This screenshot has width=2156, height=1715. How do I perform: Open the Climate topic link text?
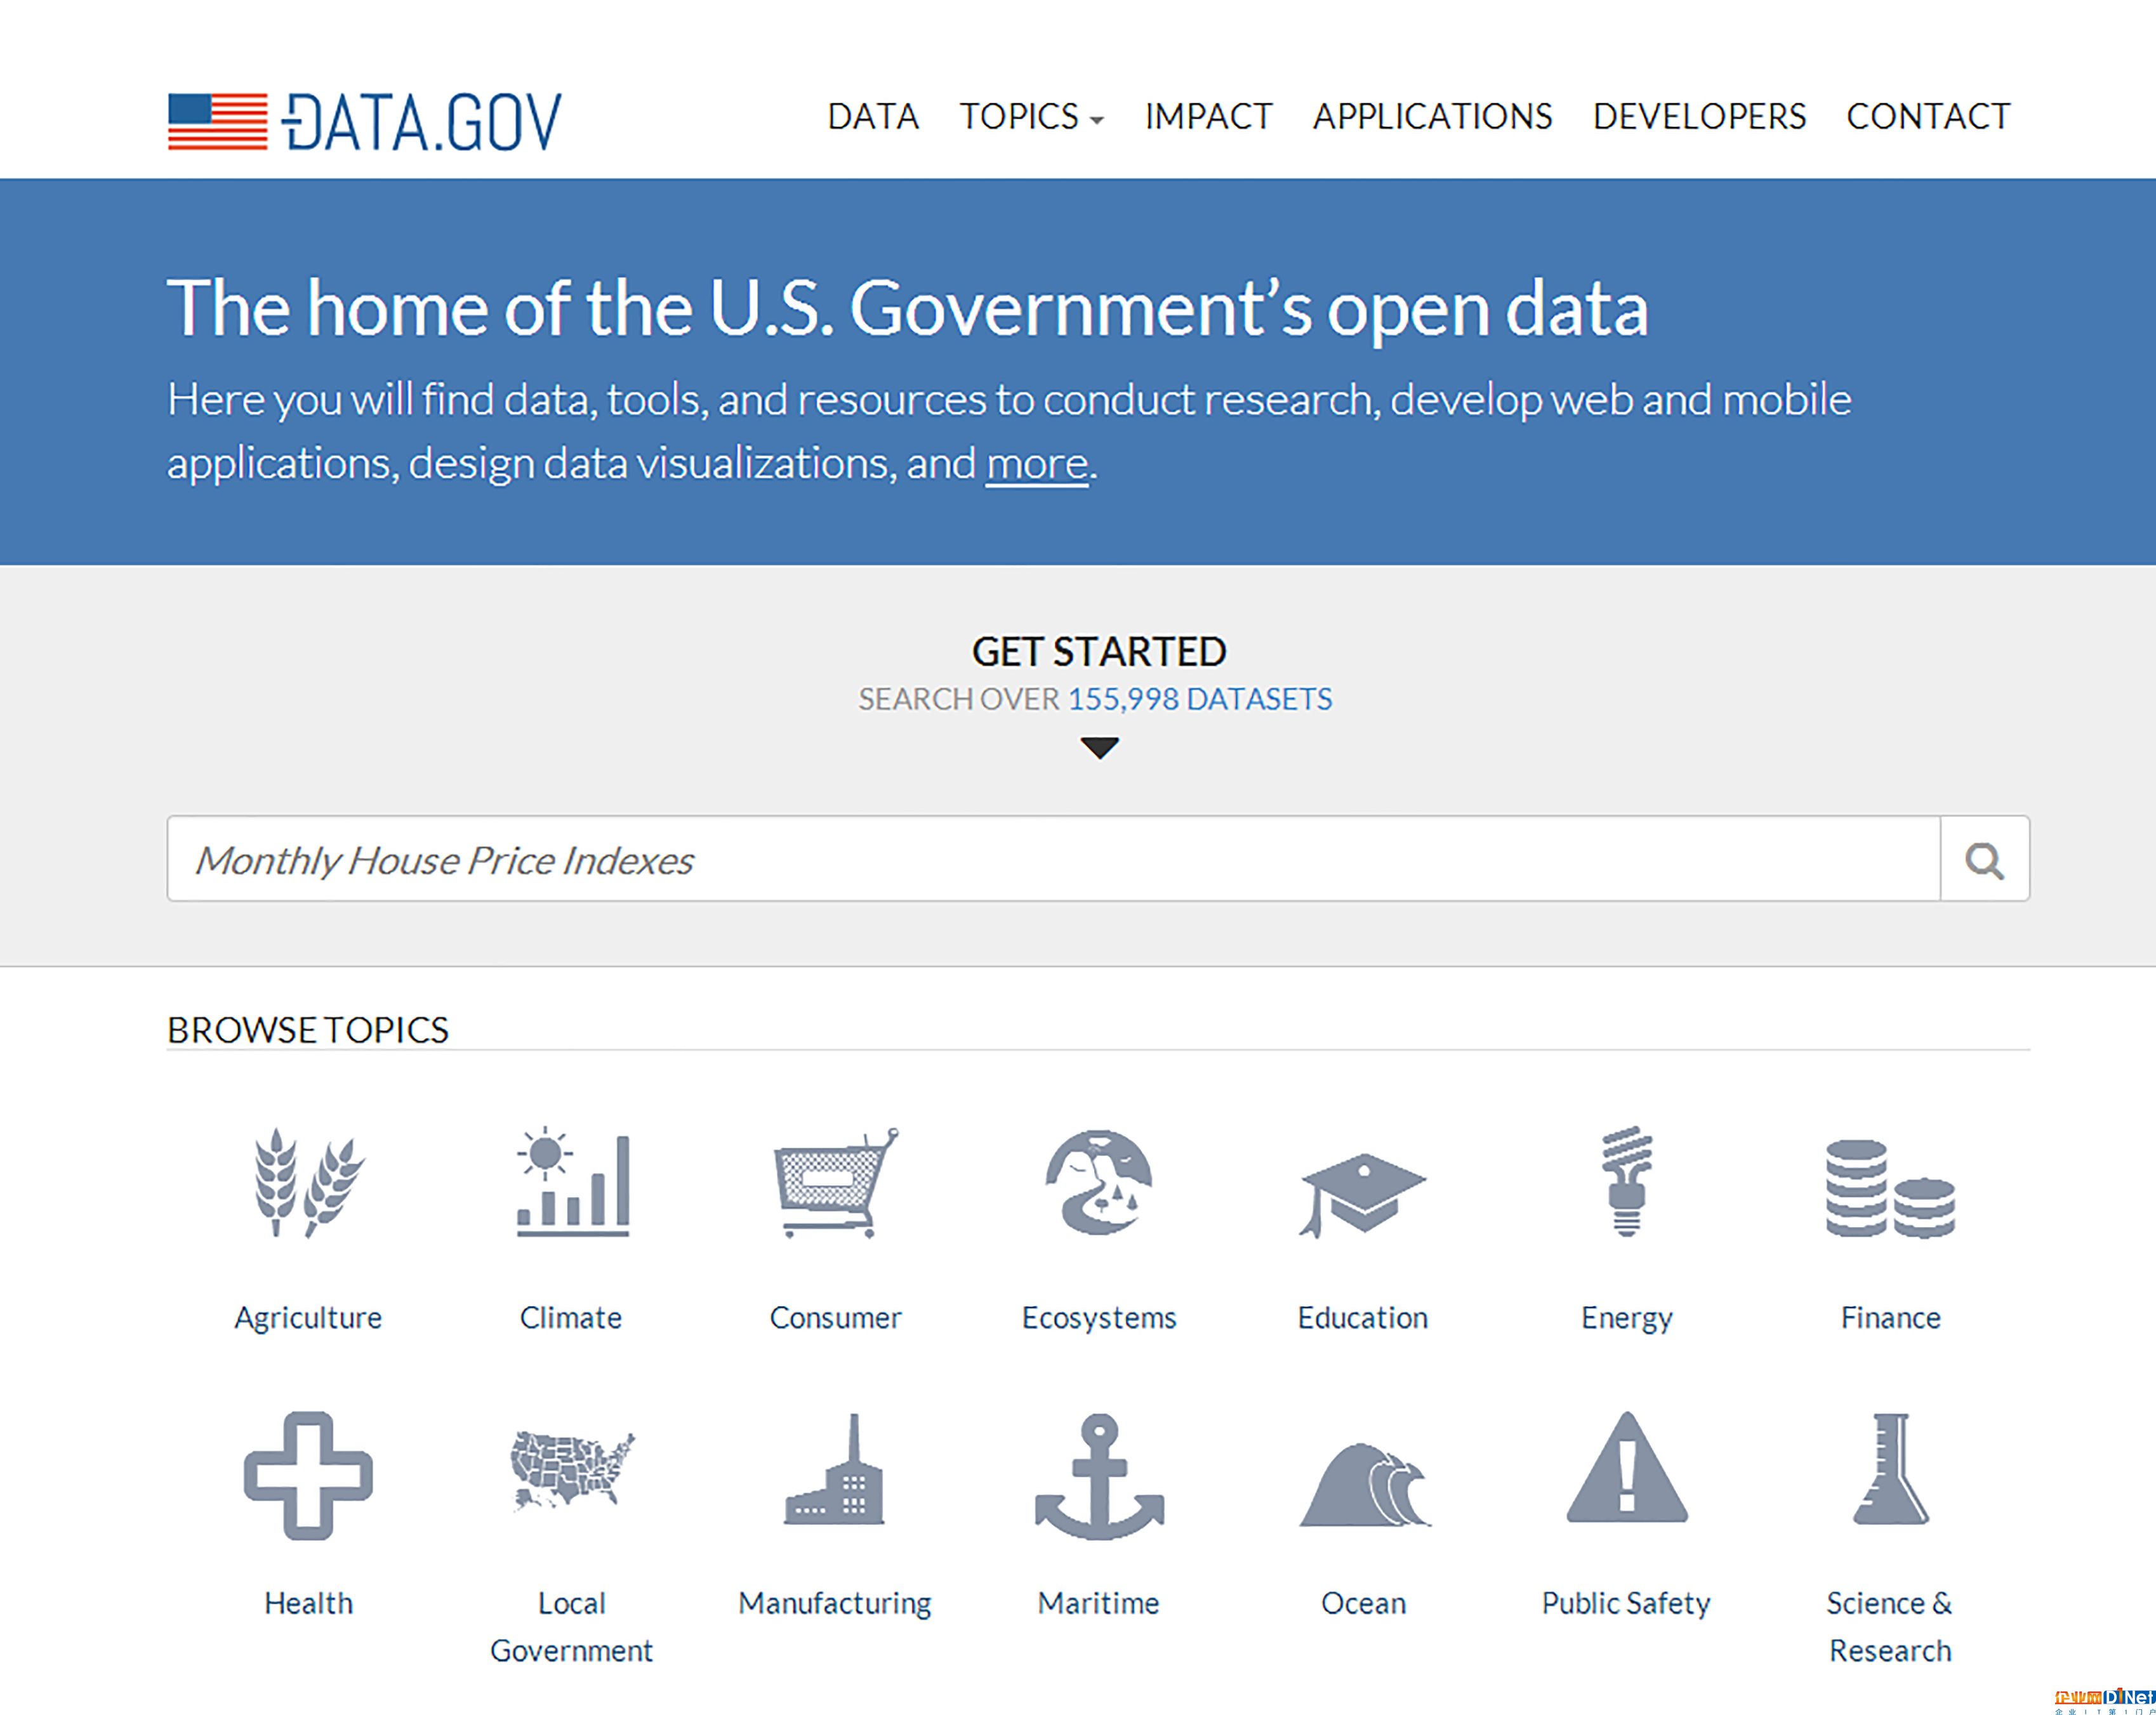(571, 1317)
